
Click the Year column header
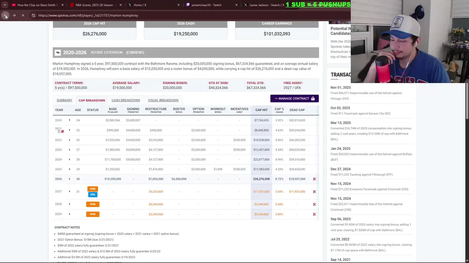pyautogui.click(x=59, y=110)
